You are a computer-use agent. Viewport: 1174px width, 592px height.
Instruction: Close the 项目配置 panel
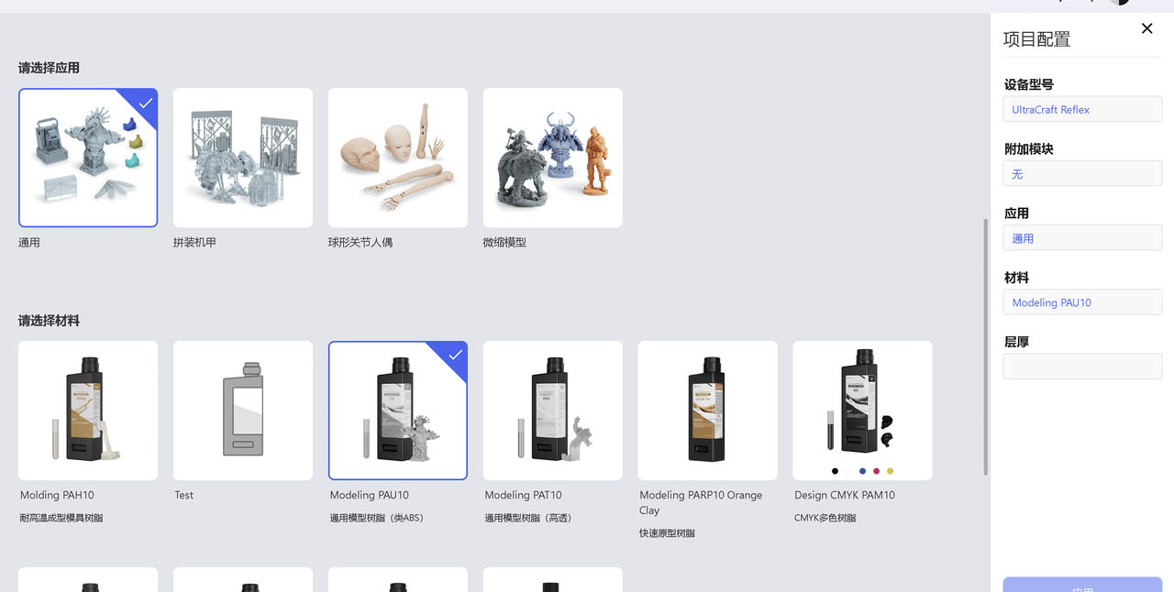(x=1146, y=28)
